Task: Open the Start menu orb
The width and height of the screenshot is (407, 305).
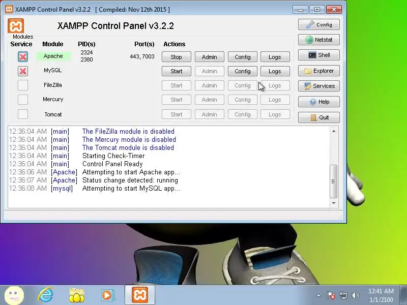Action: point(15,295)
